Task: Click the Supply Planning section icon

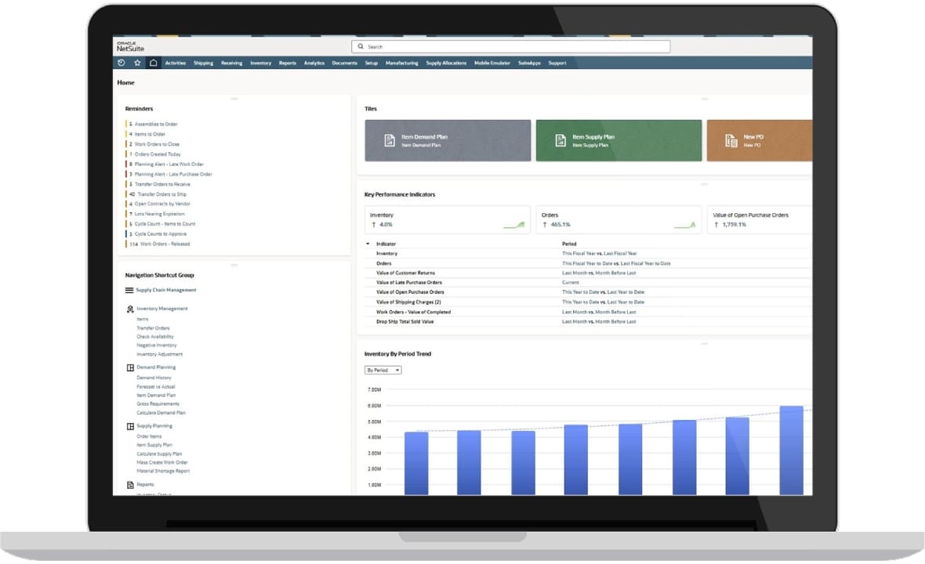Action: coord(130,426)
